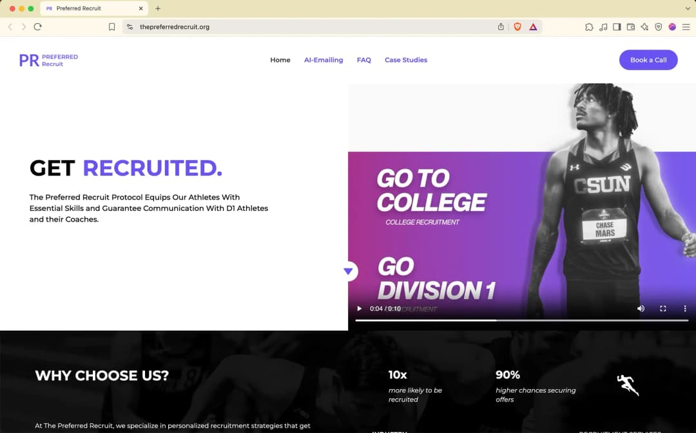Click the Book a Call button
The width and height of the screenshot is (696, 433).
click(x=648, y=60)
